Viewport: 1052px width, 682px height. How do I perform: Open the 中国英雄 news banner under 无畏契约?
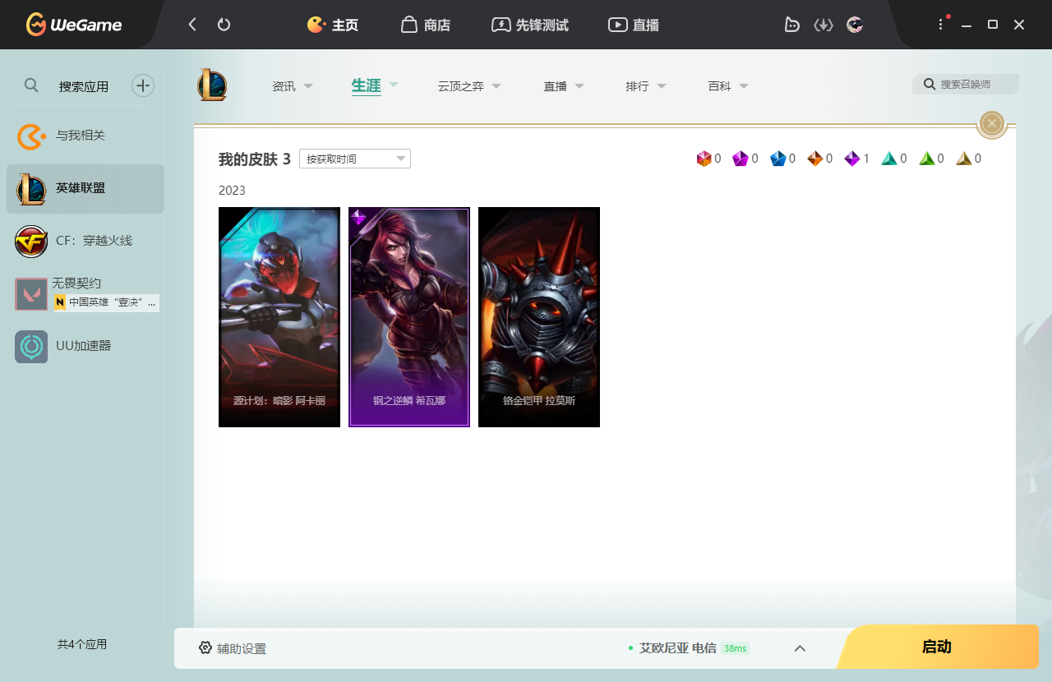(x=106, y=302)
